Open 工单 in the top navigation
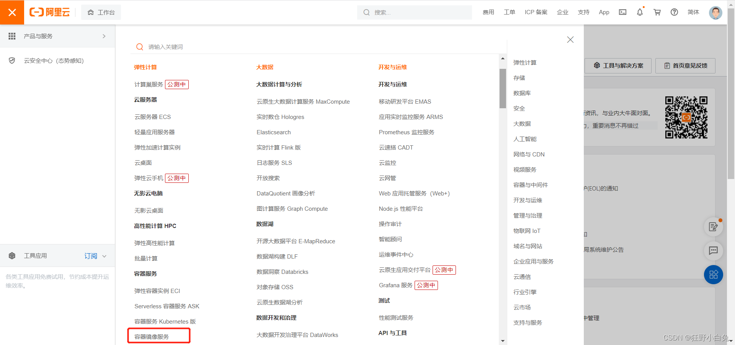 click(x=509, y=12)
